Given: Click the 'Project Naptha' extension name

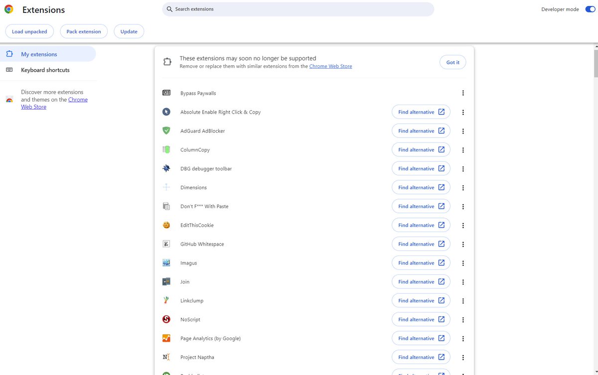Looking at the screenshot, I should [x=197, y=357].
